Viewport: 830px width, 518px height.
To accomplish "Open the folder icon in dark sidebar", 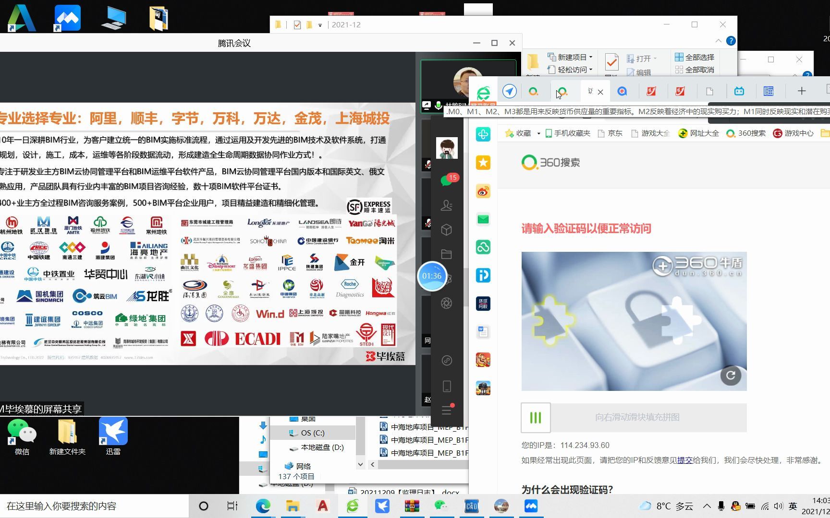I will coord(447,254).
